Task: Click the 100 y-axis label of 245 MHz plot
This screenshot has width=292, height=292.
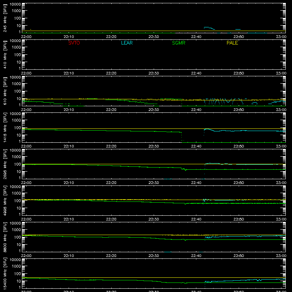Action: click(x=18, y=18)
